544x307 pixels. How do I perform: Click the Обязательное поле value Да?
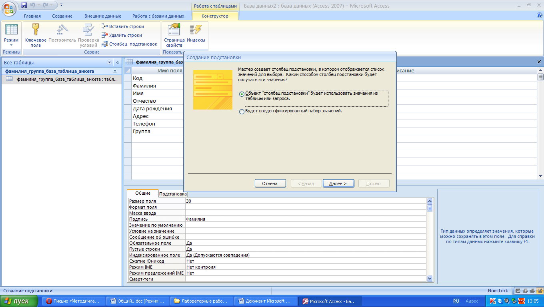click(306, 243)
